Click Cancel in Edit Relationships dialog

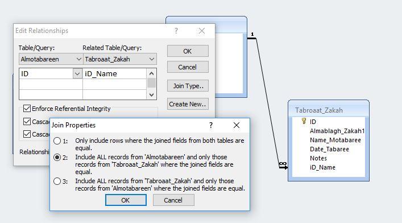pos(188,67)
